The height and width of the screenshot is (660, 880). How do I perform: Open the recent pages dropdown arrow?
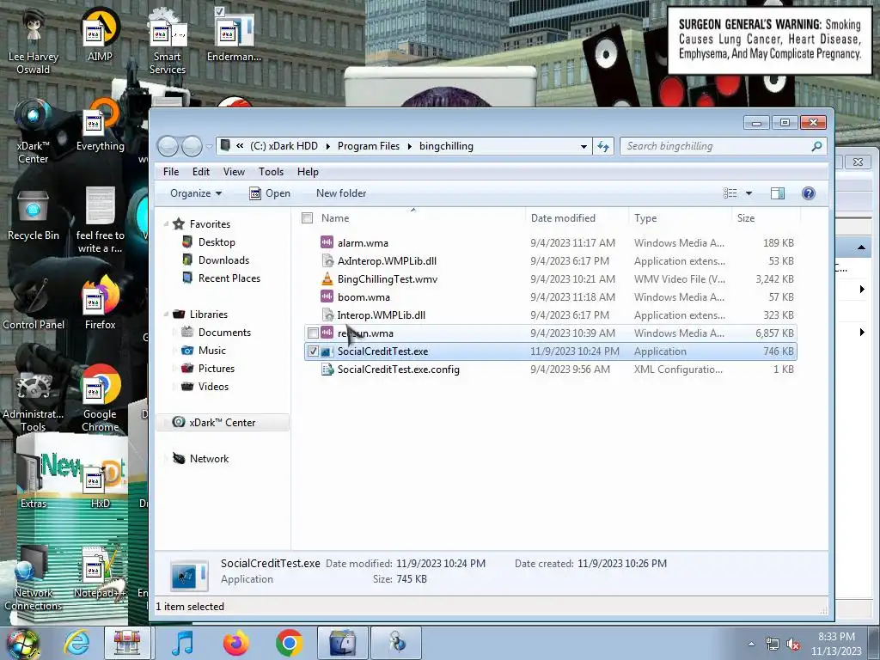coord(210,147)
